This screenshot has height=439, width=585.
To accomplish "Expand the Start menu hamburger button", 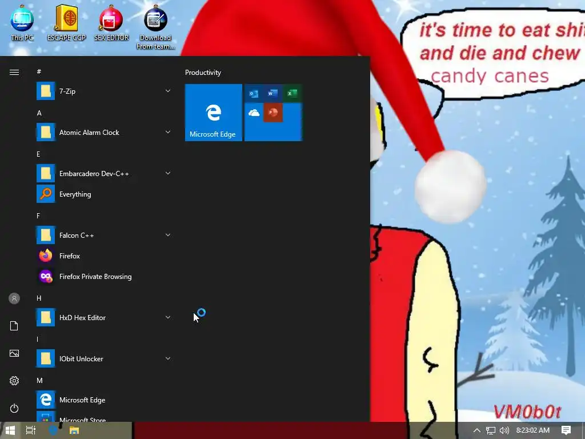I will coord(14,73).
